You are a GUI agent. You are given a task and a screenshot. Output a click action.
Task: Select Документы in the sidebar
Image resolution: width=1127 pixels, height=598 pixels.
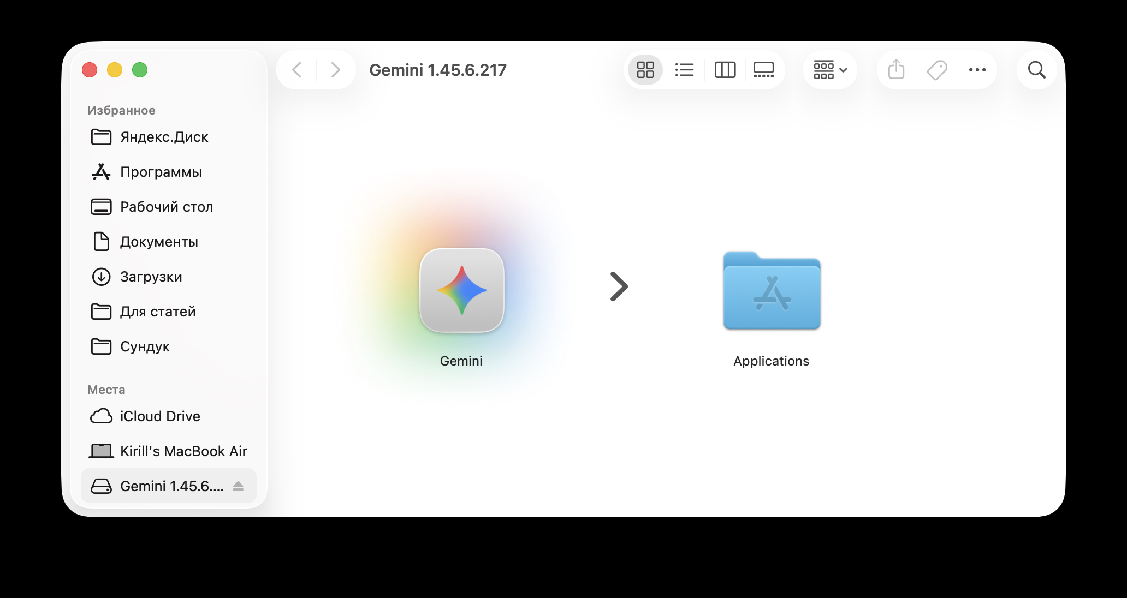[x=158, y=242]
